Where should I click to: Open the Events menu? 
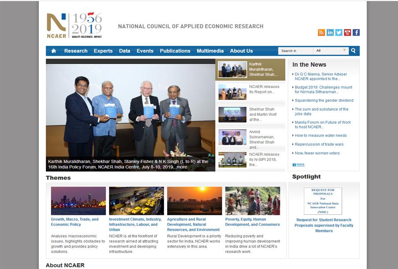click(x=145, y=51)
